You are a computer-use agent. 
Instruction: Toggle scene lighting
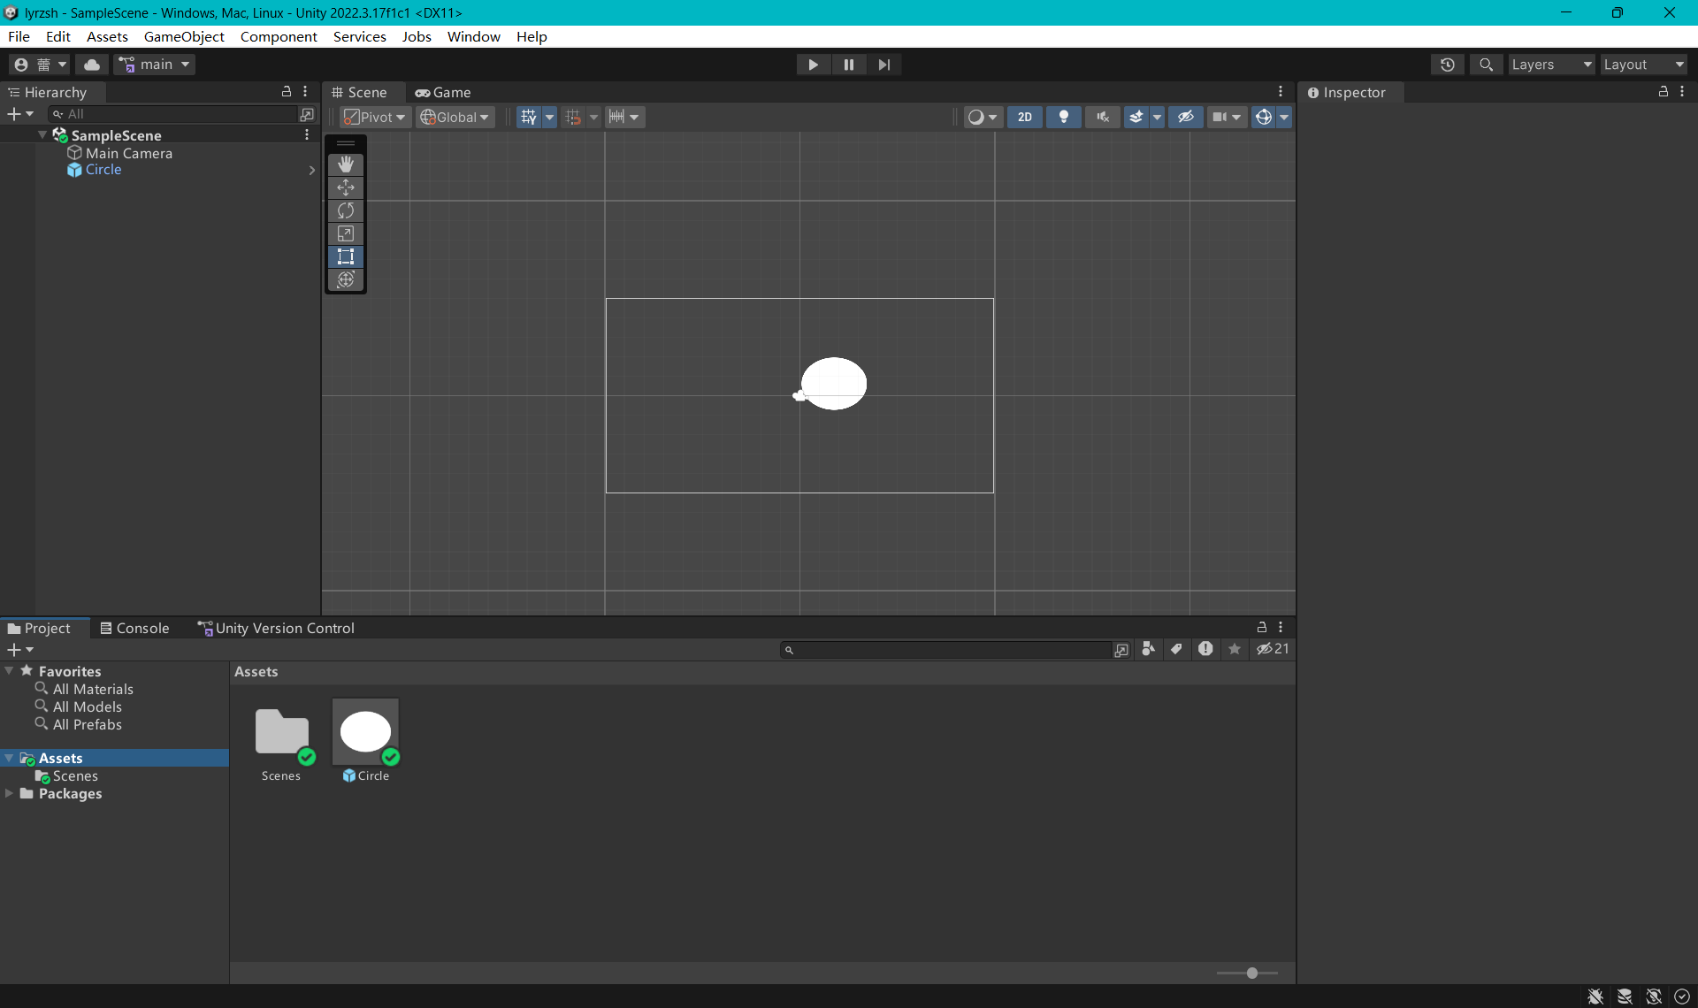(1064, 117)
